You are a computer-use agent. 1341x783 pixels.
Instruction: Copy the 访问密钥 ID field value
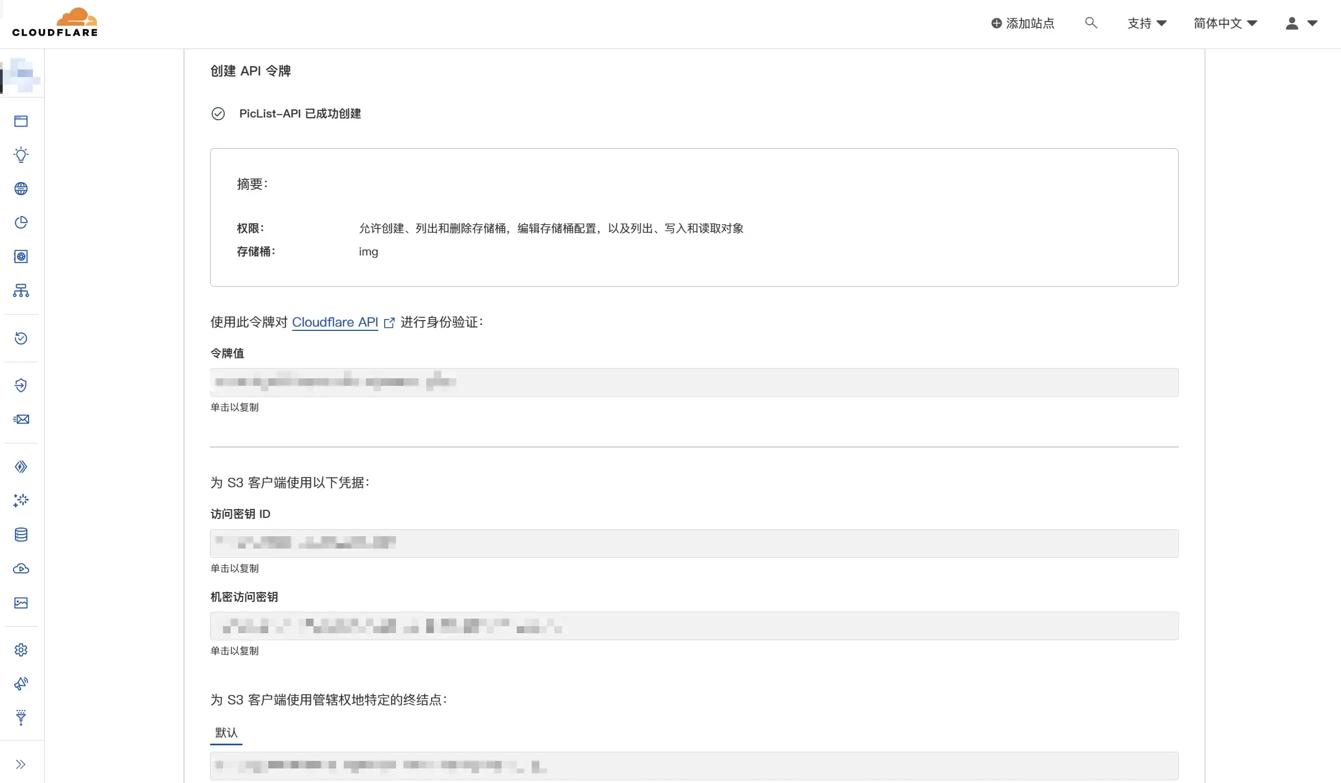(x=694, y=543)
